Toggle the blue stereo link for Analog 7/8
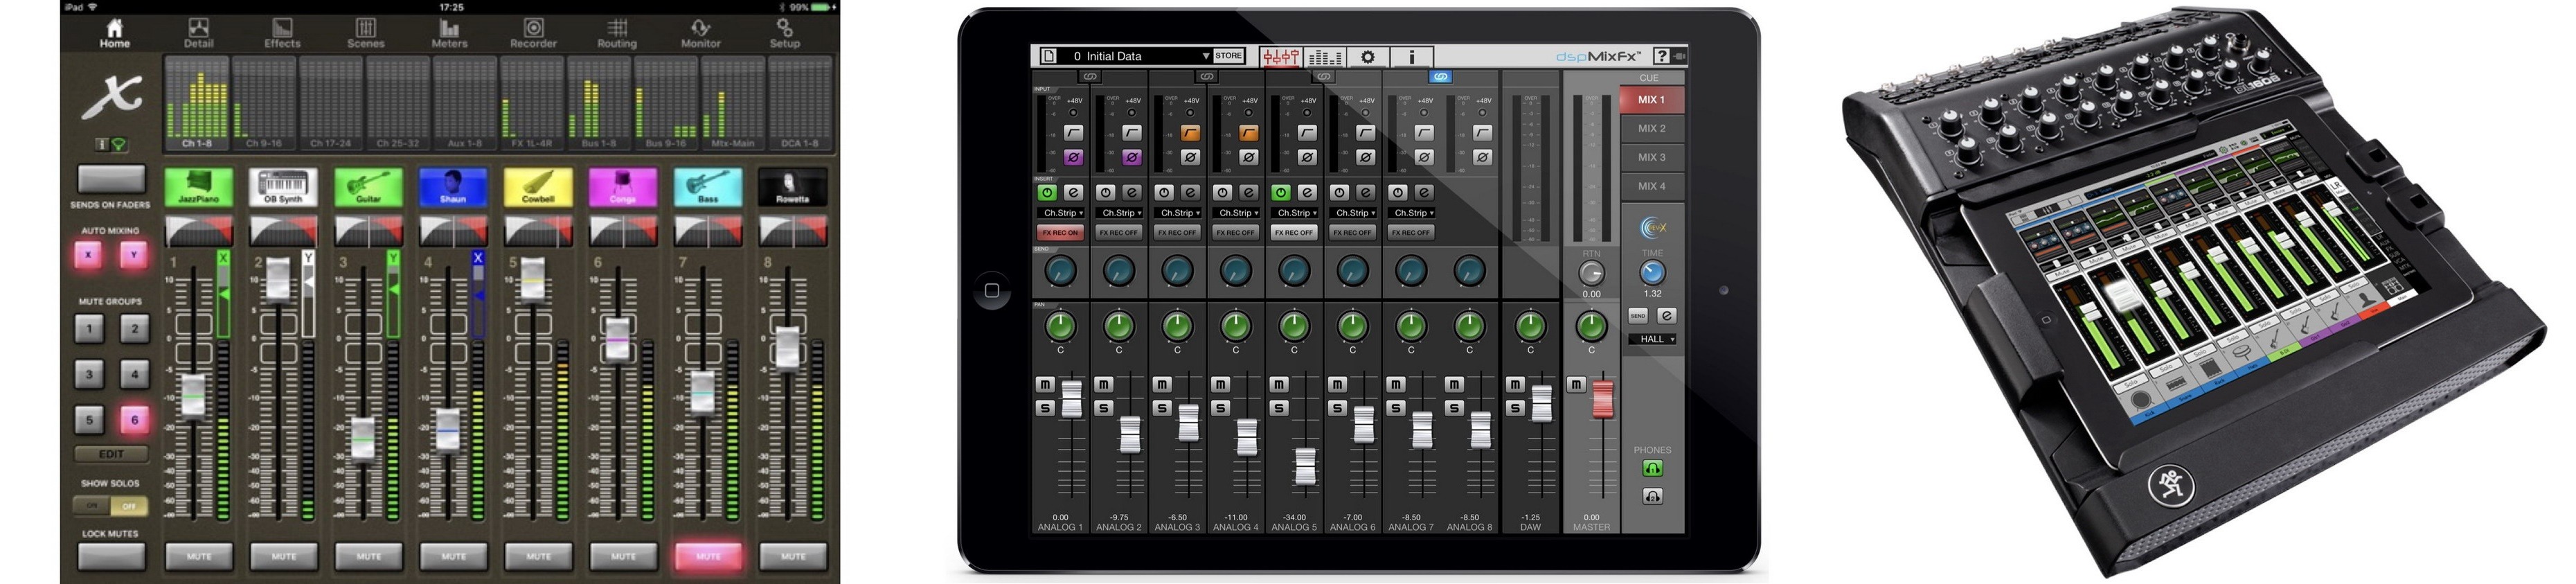 [x=1440, y=76]
